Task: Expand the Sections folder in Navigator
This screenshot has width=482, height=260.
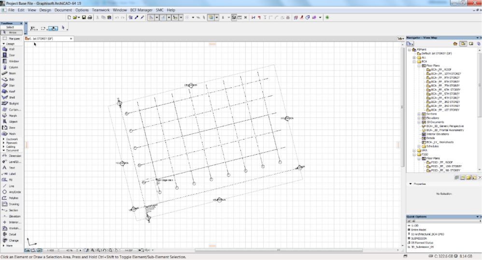Action: pos(419,114)
